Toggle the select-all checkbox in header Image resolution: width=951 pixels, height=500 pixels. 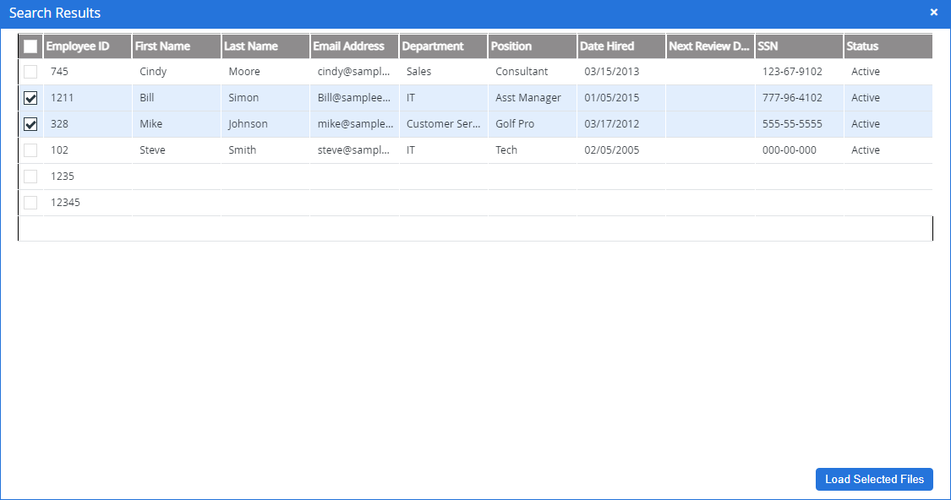[30, 46]
